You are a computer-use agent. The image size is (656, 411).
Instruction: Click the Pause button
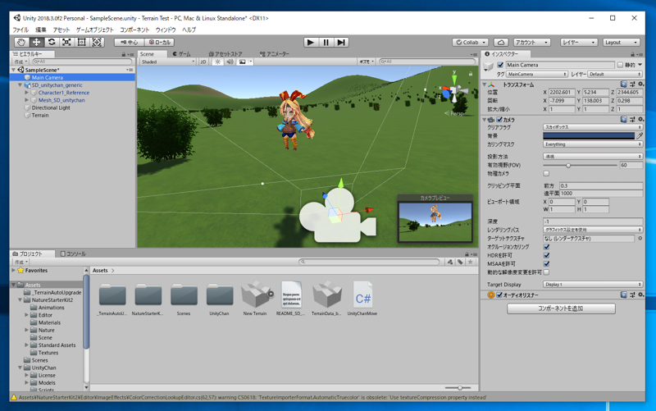326,43
